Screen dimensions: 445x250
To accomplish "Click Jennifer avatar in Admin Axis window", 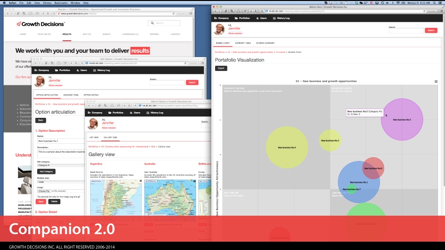I will (x=219, y=29).
